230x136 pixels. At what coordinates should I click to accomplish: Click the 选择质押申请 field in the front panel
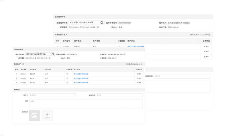coord(38,54)
